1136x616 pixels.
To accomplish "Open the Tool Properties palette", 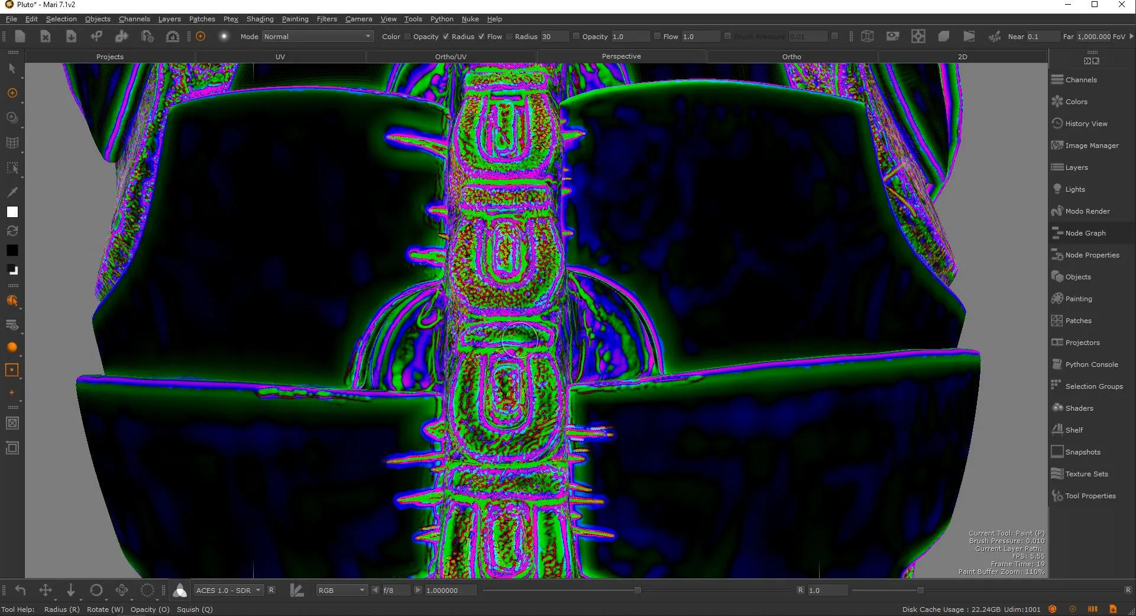I will point(1090,496).
